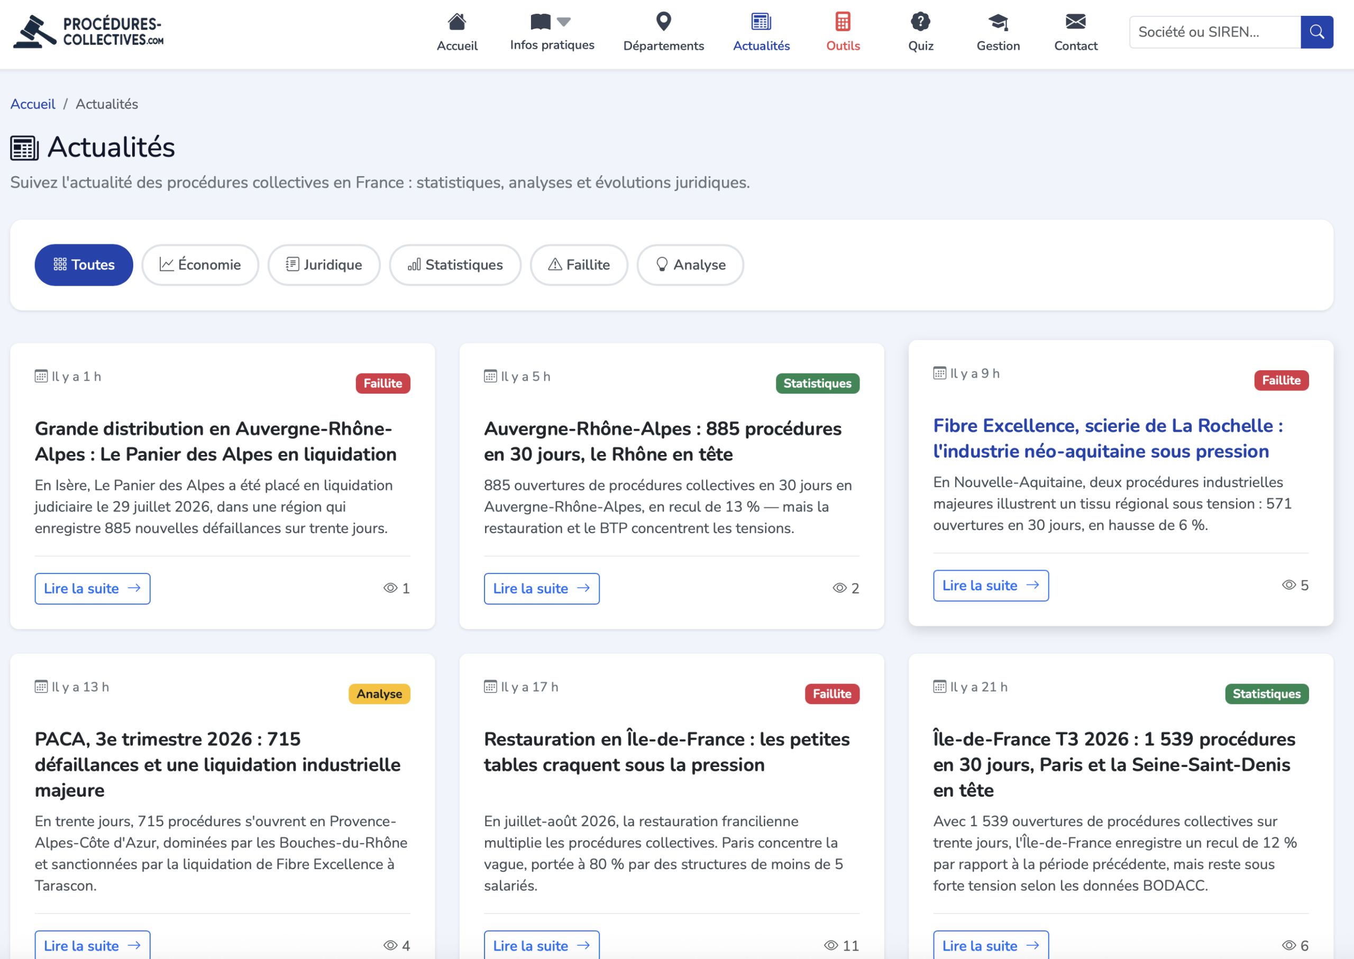Click the Infos pratiques book icon
Screen dimensions: 1354x959
(541, 22)
